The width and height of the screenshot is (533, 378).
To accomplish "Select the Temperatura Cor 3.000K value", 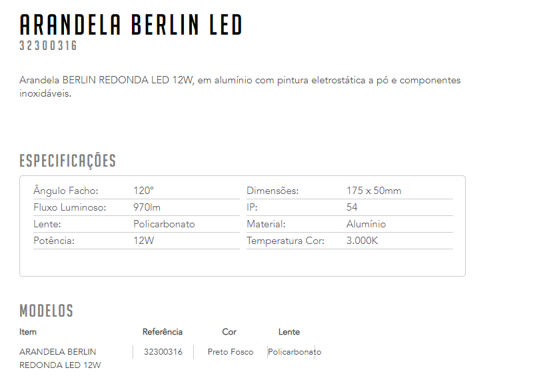I will pos(362,241).
